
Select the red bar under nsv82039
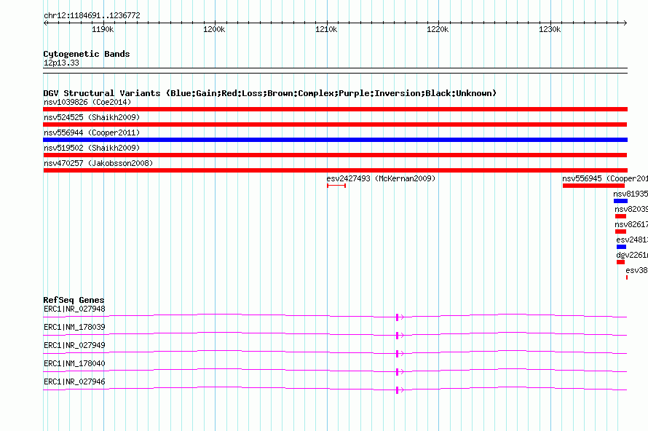620,216
